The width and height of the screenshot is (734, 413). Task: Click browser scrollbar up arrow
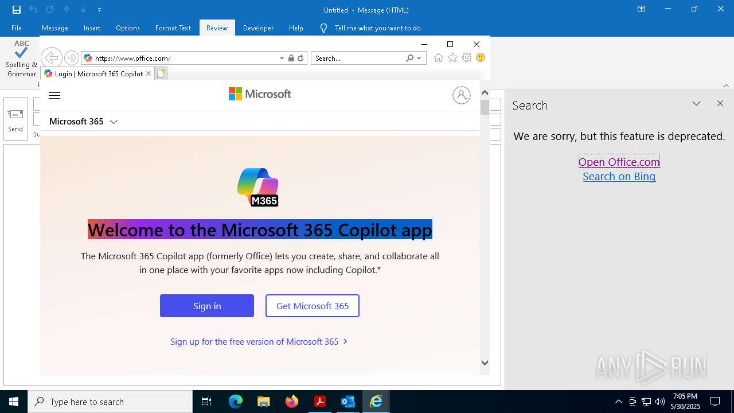click(485, 93)
